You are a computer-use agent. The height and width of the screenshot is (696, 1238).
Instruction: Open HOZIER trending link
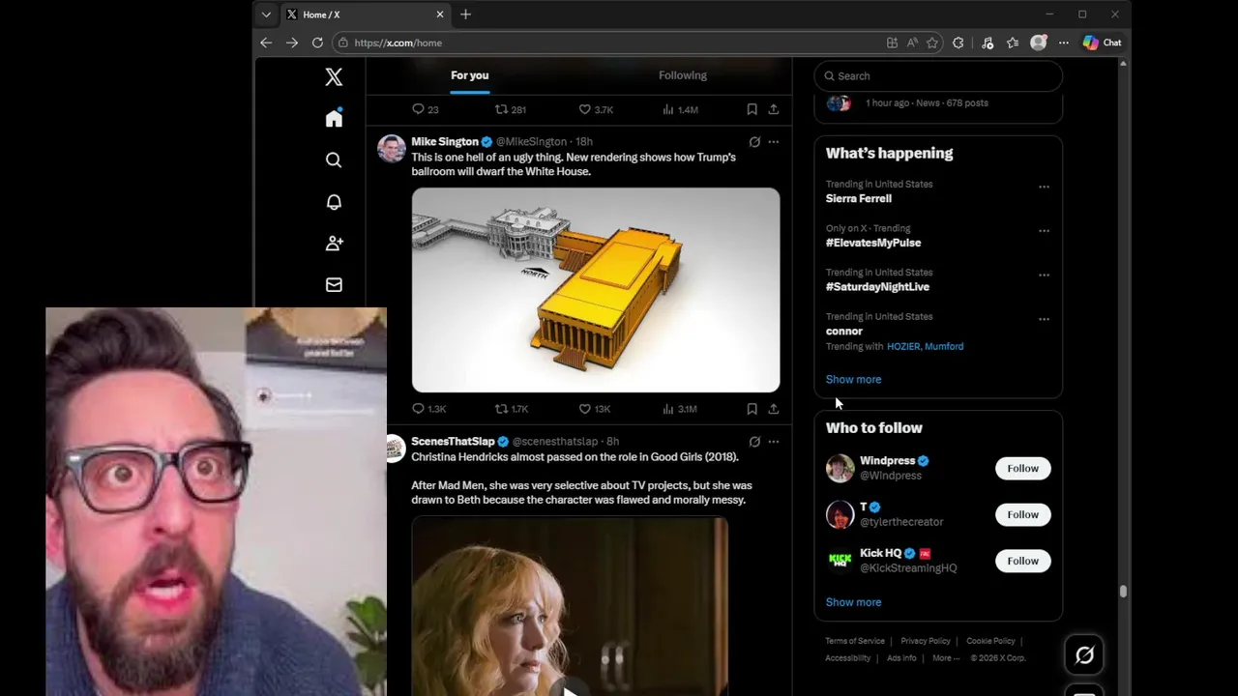pos(903,346)
